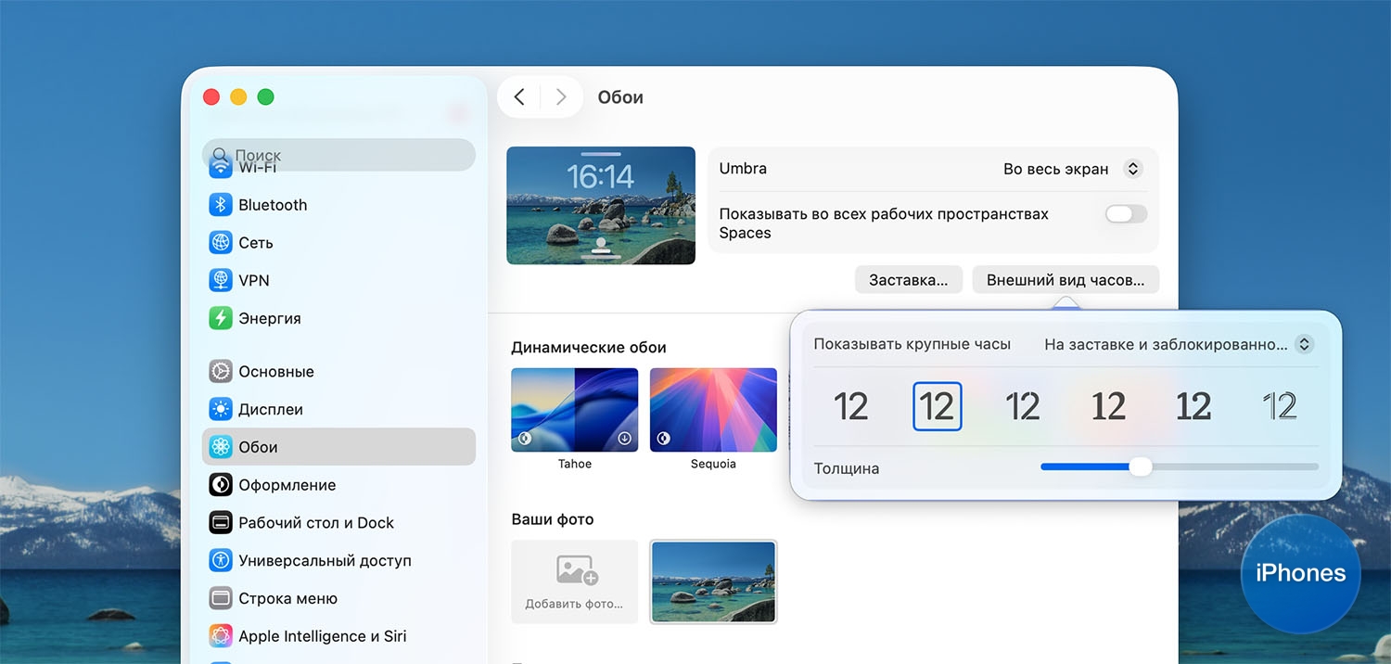The image size is (1391, 664).
Task: Select the VPN sidebar icon
Action: 220,280
